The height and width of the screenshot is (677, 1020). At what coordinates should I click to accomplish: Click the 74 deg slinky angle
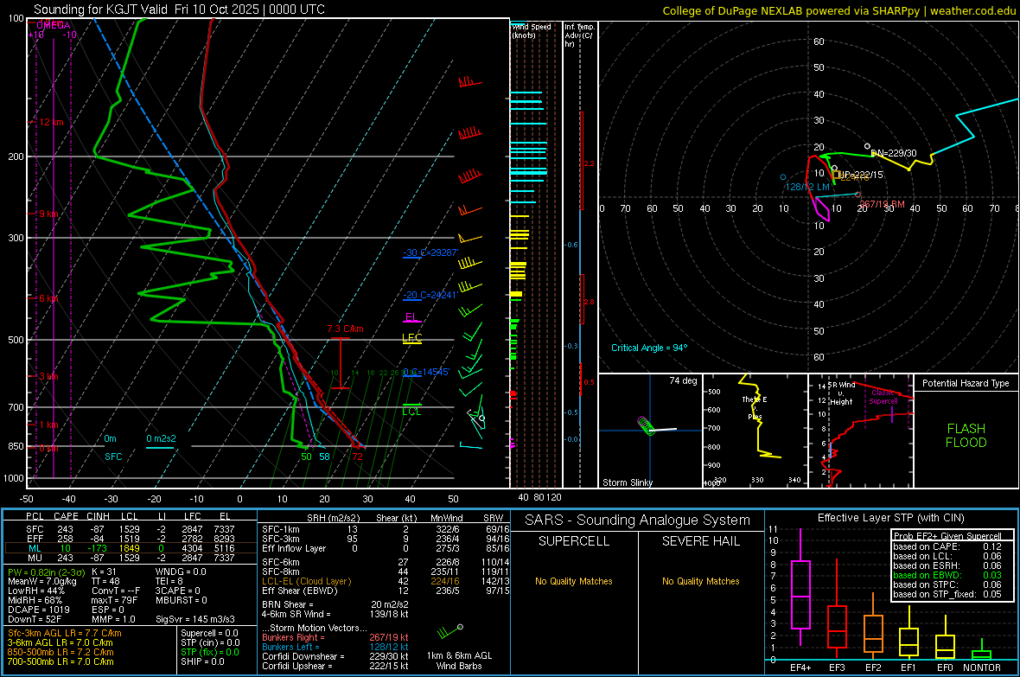tap(683, 380)
